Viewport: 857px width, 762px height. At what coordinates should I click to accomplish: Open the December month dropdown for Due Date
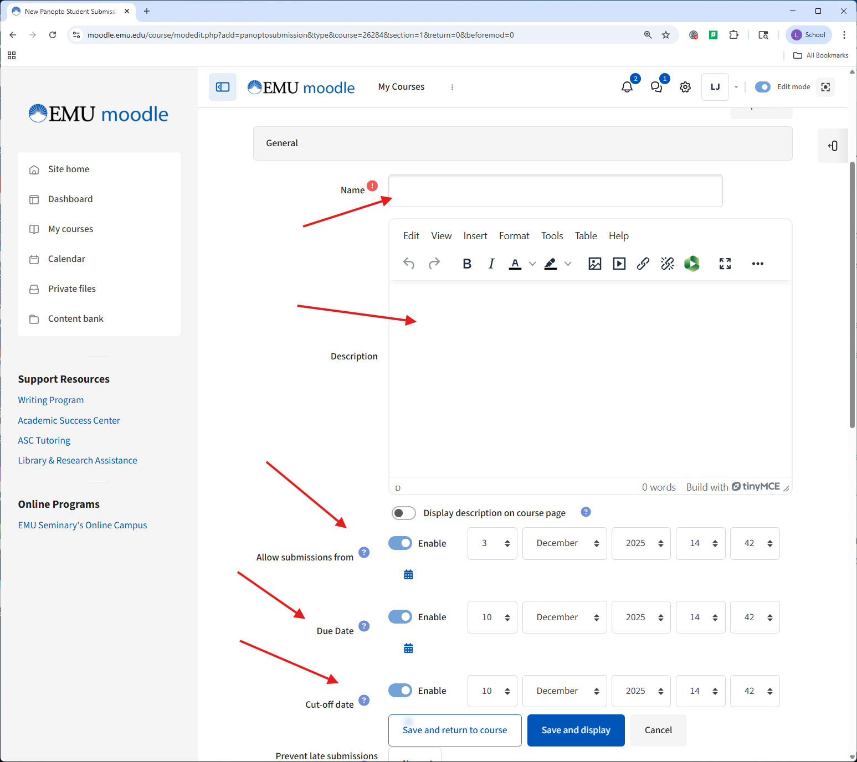click(564, 617)
